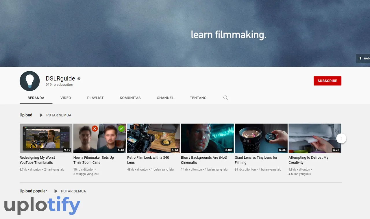Image resolution: width=370 pixels, height=219 pixels.
Task: Click the "919 rb subscriber" count
Action: (59, 85)
